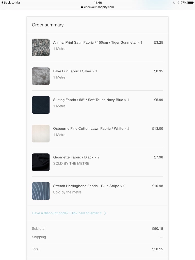This screenshot has height=260, width=195.
Task: Tap the £50.15 Total amount
Action: (157, 249)
